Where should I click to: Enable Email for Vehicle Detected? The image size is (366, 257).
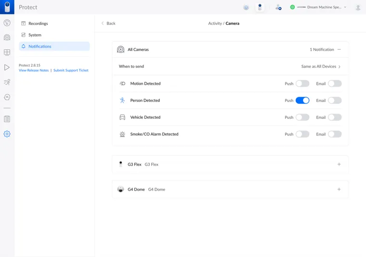tap(335, 117)
